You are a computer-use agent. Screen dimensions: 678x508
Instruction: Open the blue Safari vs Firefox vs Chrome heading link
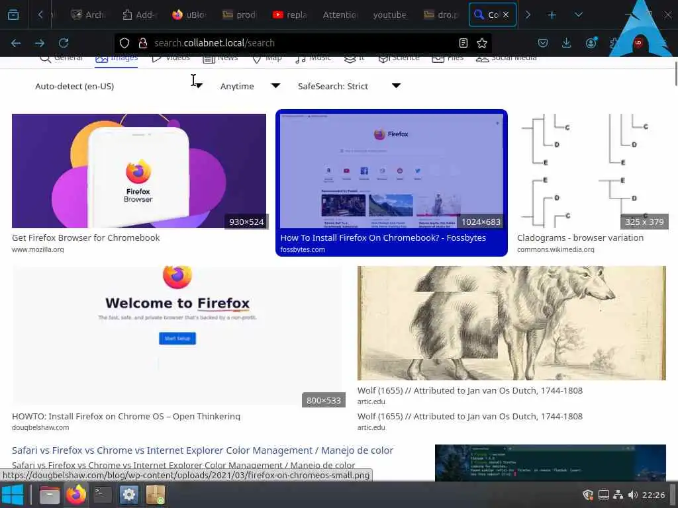pos(203,450)
